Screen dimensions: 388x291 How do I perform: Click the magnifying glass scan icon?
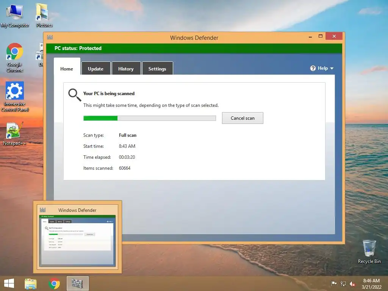(75, 95)
